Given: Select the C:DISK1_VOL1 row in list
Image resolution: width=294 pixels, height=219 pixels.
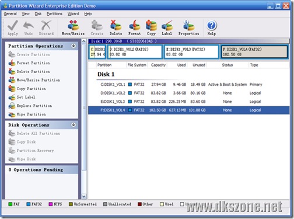Looking at the screenshot, I should 188,85.
